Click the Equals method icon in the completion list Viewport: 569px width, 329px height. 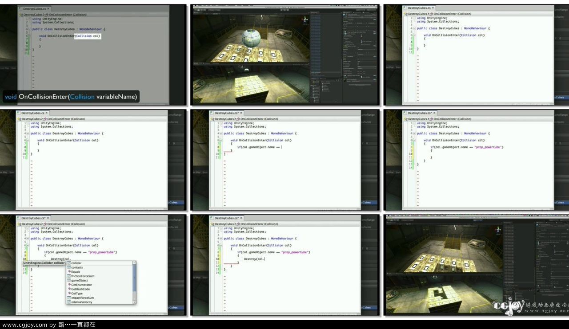tap(70, 272)
